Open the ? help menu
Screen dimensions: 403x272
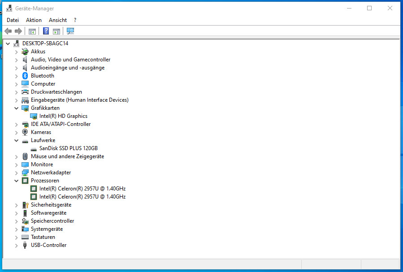coord(75,20)
